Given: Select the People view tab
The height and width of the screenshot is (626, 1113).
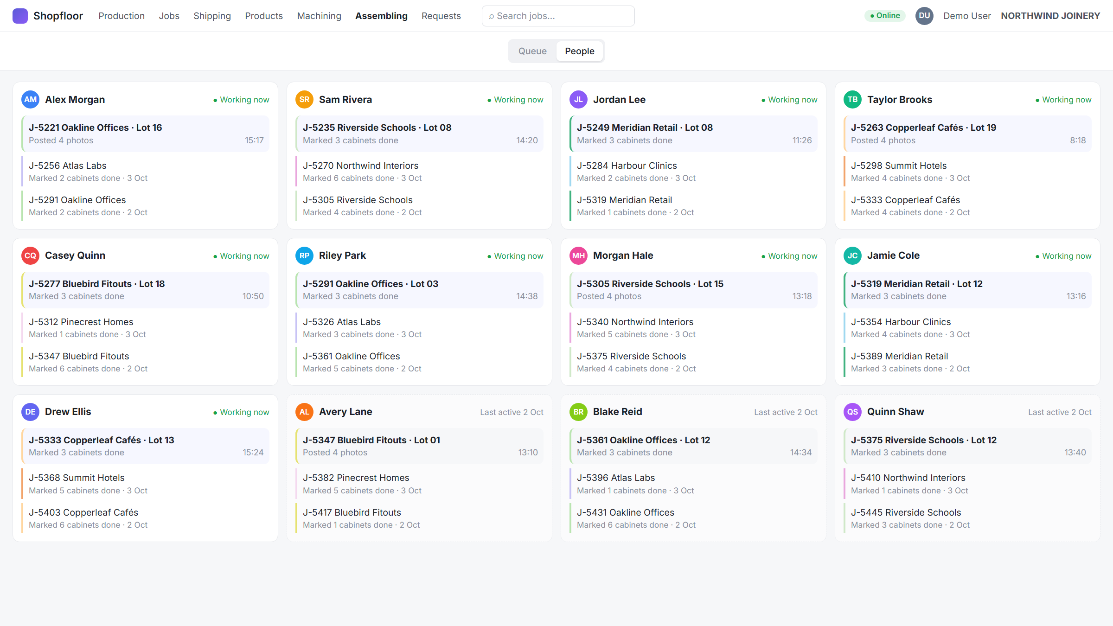Looking at the screenshot, I should (579, 51).
